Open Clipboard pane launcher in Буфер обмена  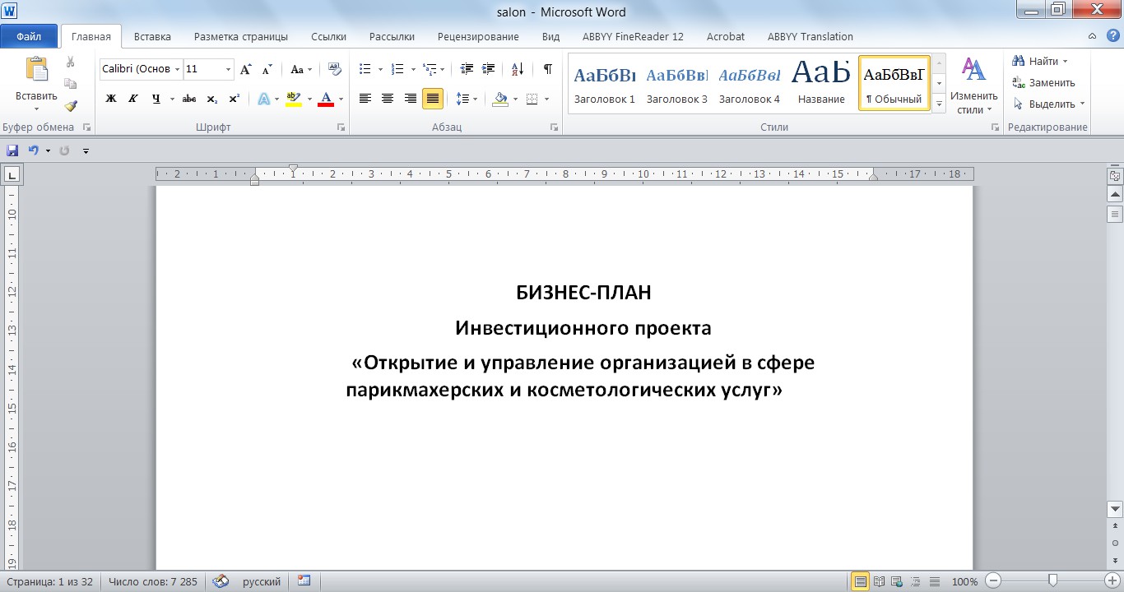[87, 127]
